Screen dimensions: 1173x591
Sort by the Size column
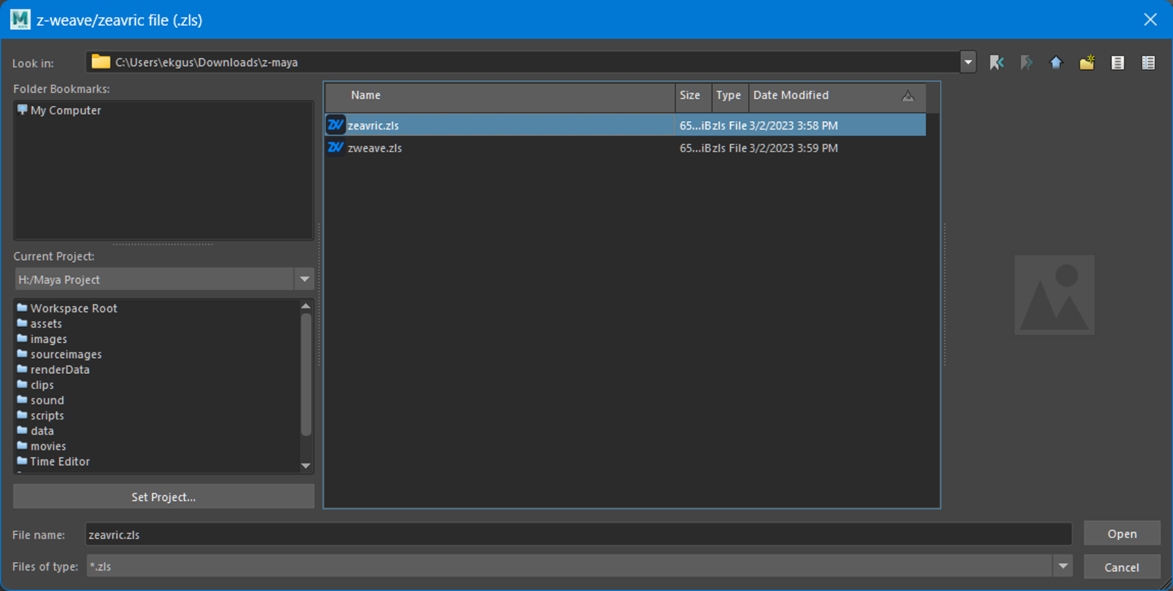tap(693, 95)
